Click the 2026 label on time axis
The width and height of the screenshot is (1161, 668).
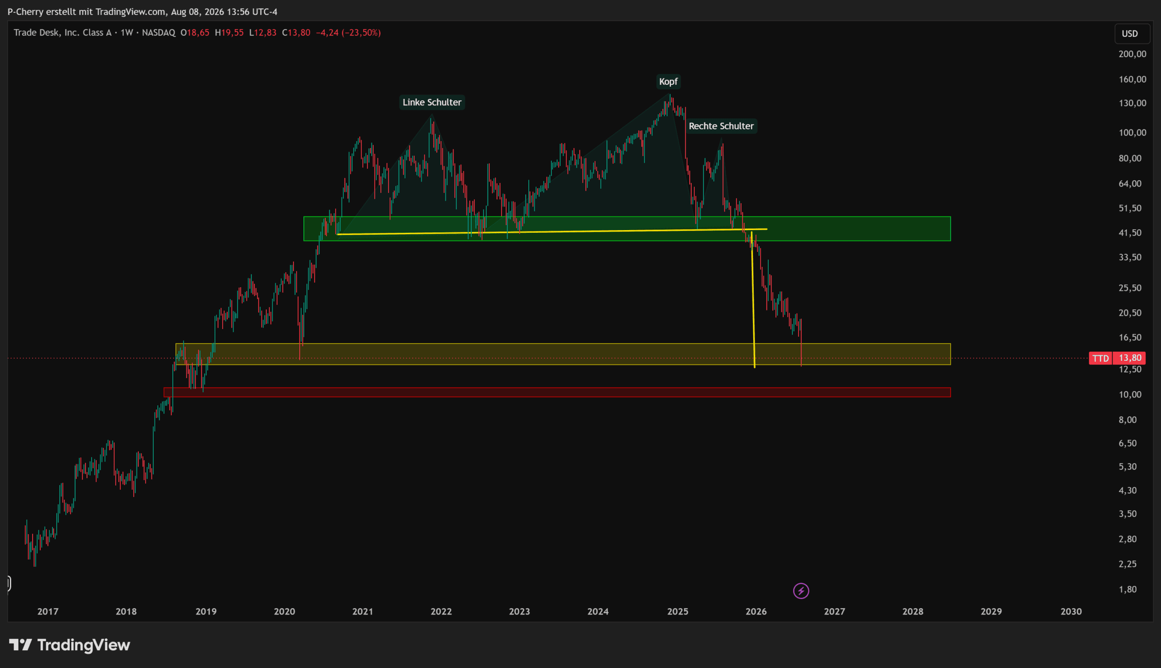pyautogui.click(x=756, y=612)
